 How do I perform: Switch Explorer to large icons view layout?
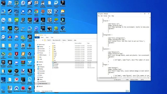click(129, 91)
